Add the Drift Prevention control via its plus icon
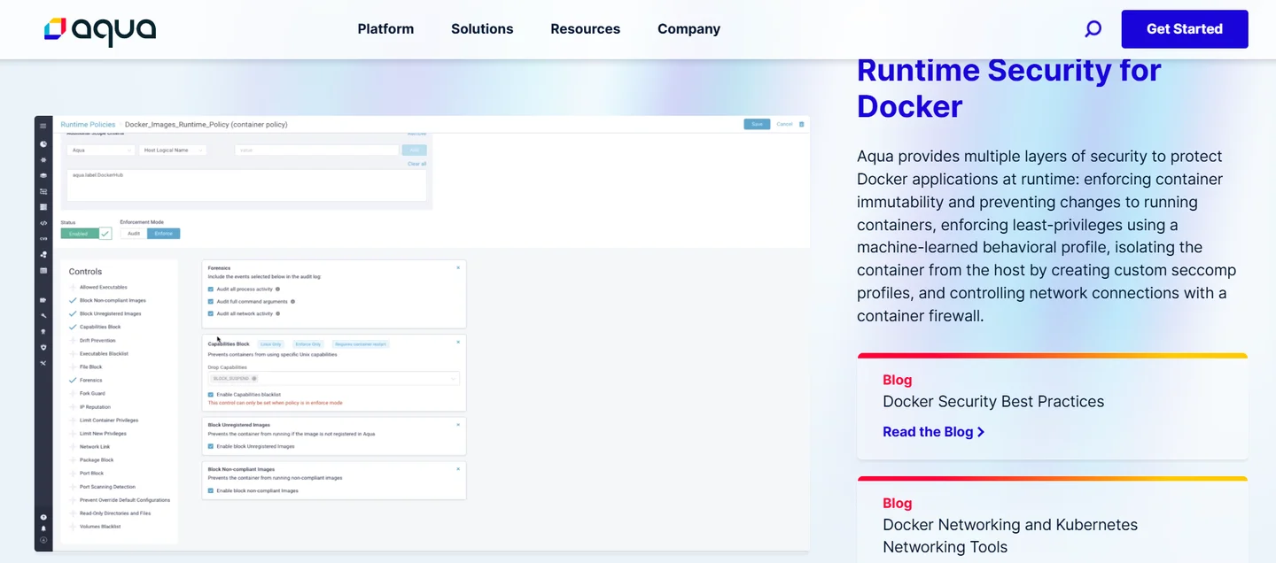 coord(73,340)
